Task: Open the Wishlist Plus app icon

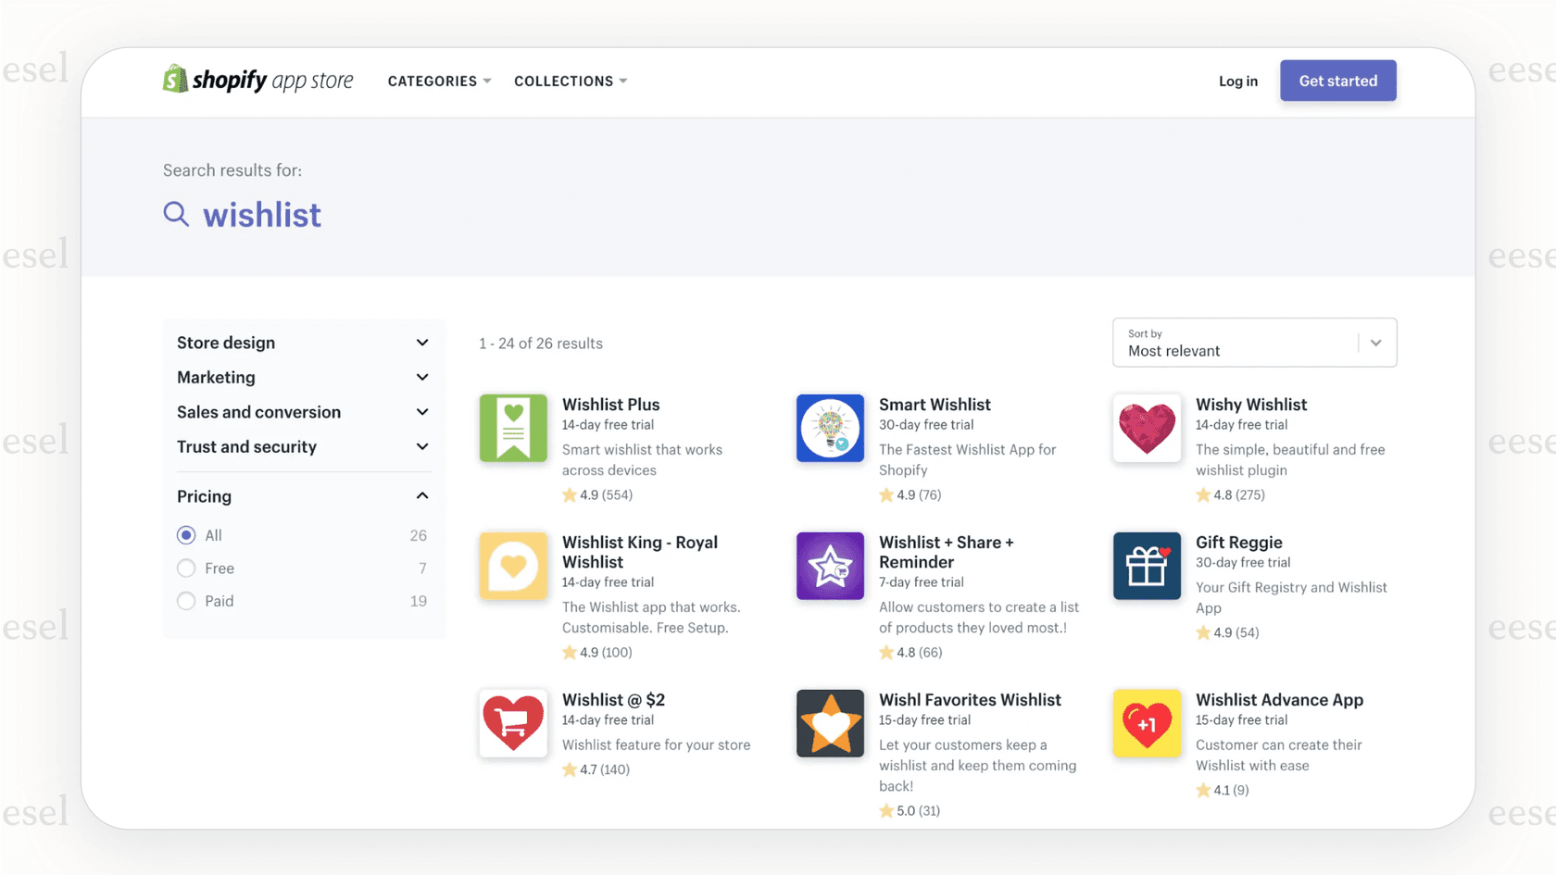Action: (x=513, y=428)
